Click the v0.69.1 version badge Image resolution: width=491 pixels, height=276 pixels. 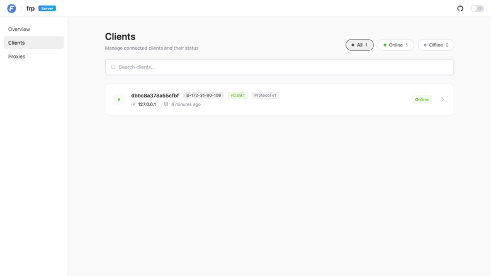[238, 96]
